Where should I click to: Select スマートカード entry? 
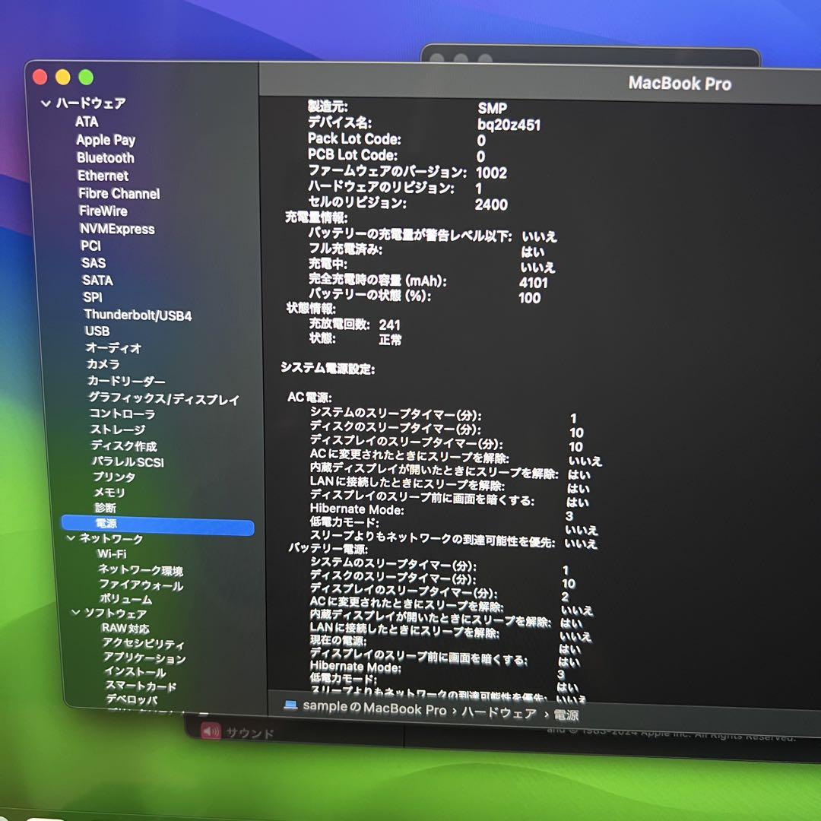(x=141, y=686)
